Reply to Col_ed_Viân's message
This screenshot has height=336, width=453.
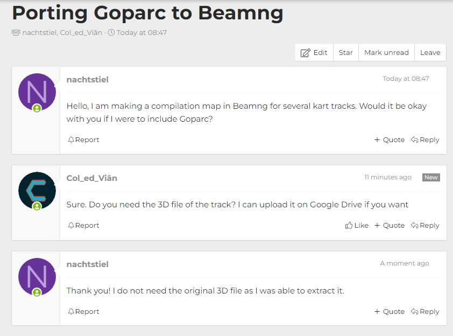[x=425, y=226]
